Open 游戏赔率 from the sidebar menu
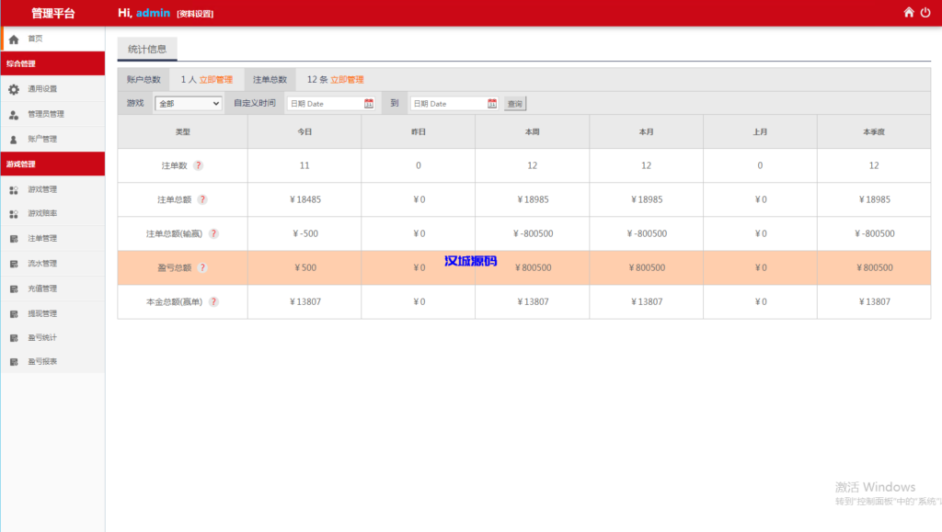Screen dimensions: 942x532 click(x=42, y=214)
